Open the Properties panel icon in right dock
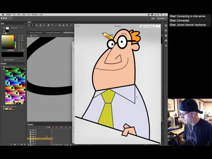 (166, 26)
